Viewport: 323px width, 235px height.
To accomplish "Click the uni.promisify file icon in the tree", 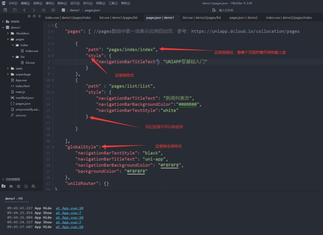I will tap(13, 109).
